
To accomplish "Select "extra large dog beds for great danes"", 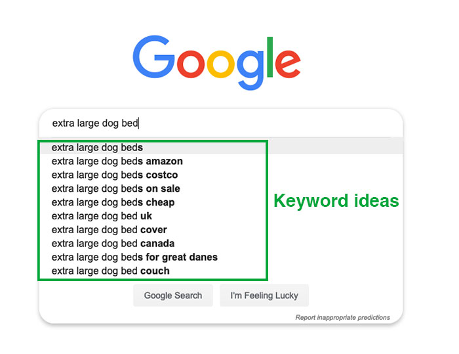I will [x=134, y=257].
